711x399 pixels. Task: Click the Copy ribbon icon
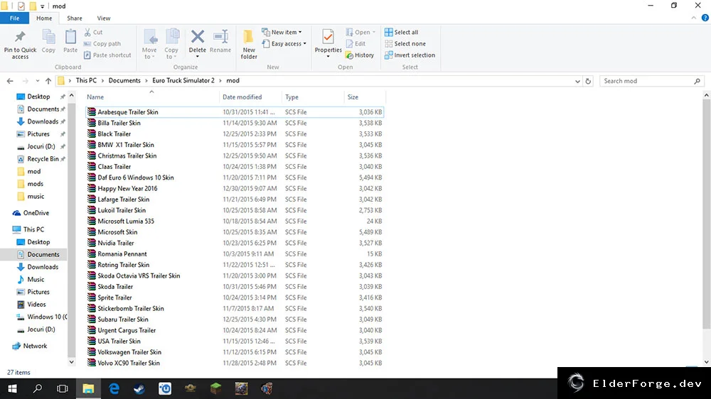(48, 37)
